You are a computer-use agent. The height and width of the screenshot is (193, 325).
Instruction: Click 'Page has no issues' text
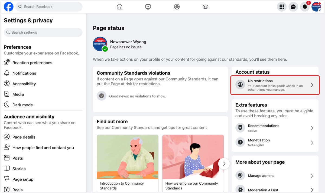coord(126,47)
